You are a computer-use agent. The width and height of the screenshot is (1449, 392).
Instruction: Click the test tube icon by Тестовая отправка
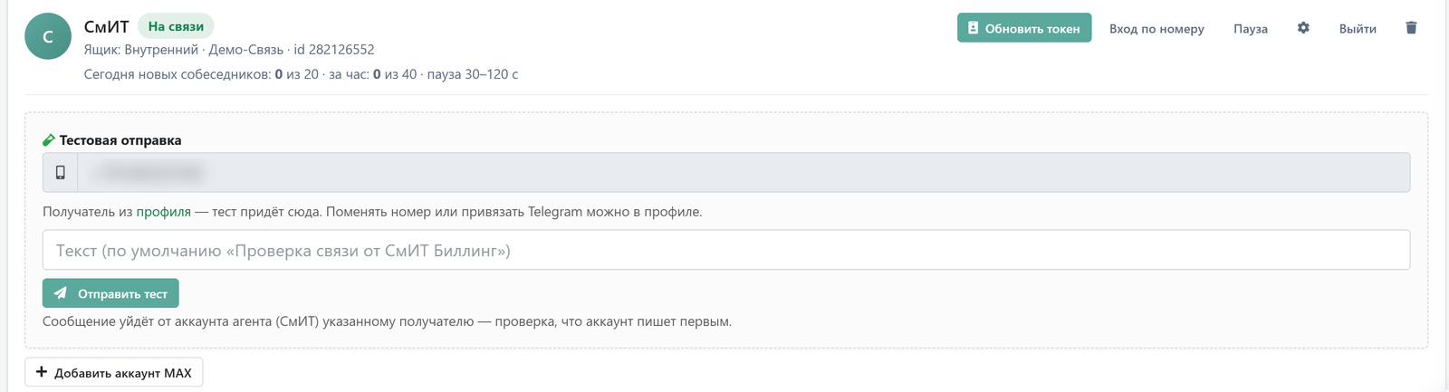[49, 140]
